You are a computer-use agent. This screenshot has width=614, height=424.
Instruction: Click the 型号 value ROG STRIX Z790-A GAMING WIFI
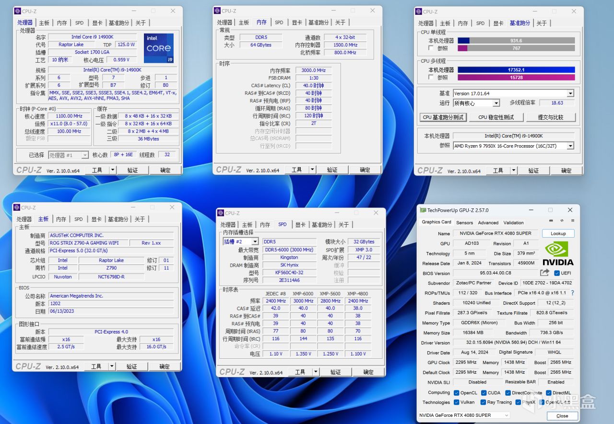pos(87,243)
